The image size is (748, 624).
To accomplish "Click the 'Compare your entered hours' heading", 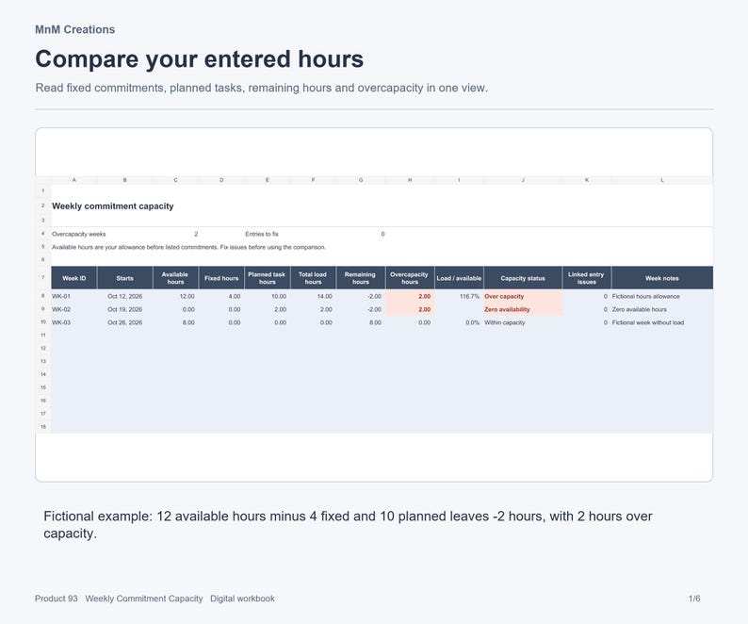I will (x=200, y=59).
